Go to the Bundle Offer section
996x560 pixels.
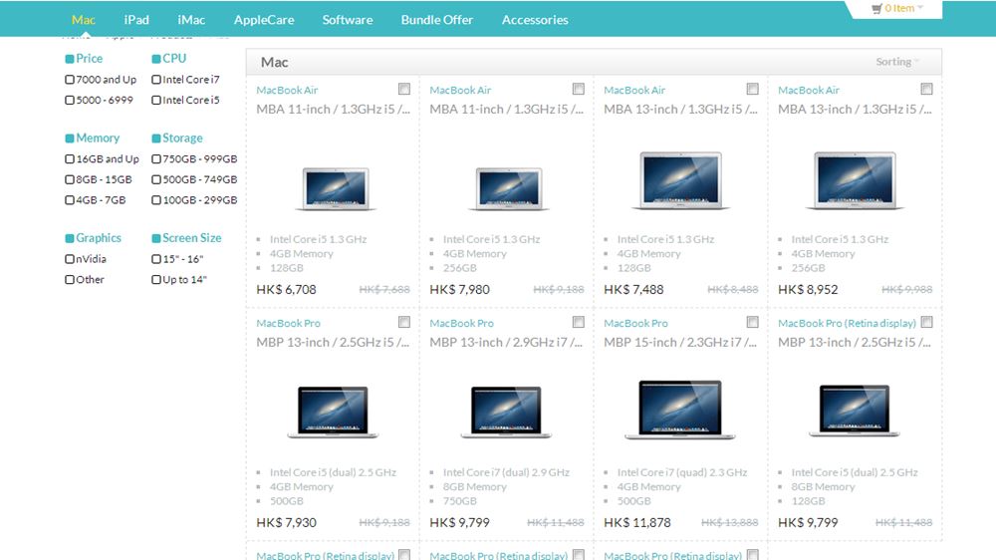click(x=437, y=20)
